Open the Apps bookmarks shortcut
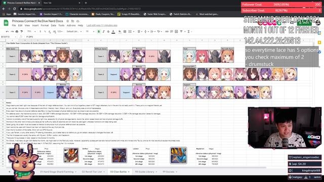This screenshot has width=324, height=182. click(x=7, y=14)
